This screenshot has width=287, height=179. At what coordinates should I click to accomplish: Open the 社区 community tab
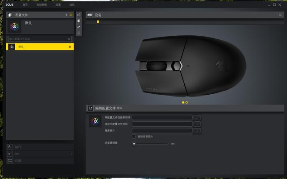pos(72,5)
